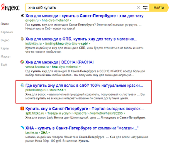Open advanced search settings sliders icon

click(145, 8)
